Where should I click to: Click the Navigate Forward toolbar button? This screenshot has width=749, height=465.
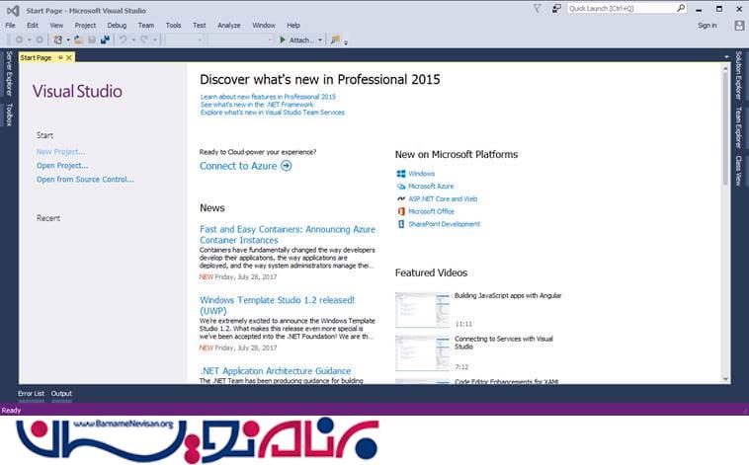pos(40,40)
